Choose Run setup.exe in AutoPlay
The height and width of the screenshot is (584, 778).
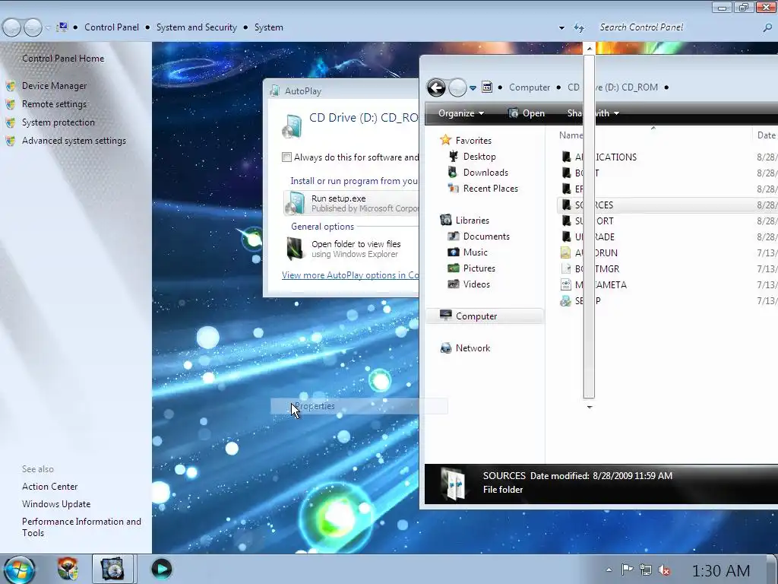[351, 203]
